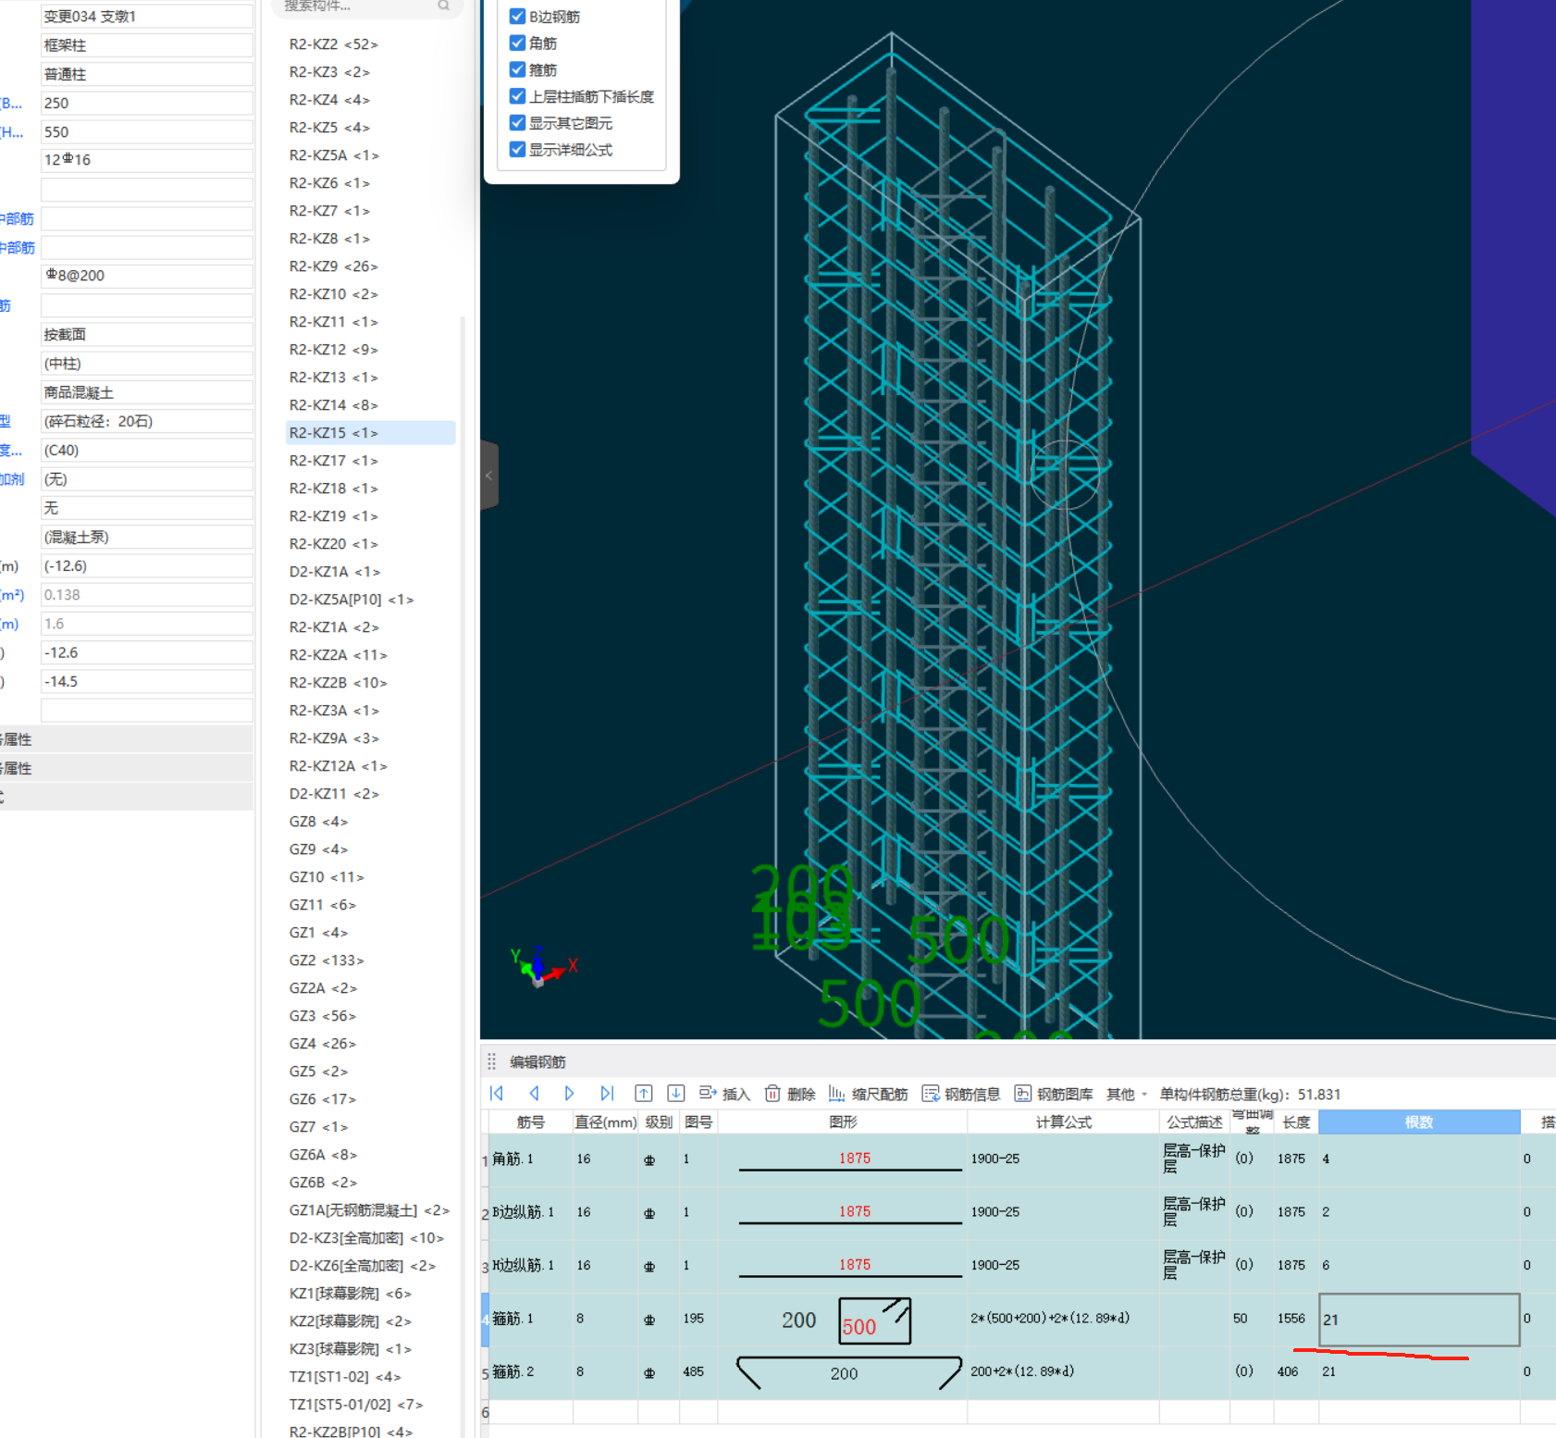1556x1438 pixels.
Task: Click the concrete grade field (C40)
Action: 147,451
